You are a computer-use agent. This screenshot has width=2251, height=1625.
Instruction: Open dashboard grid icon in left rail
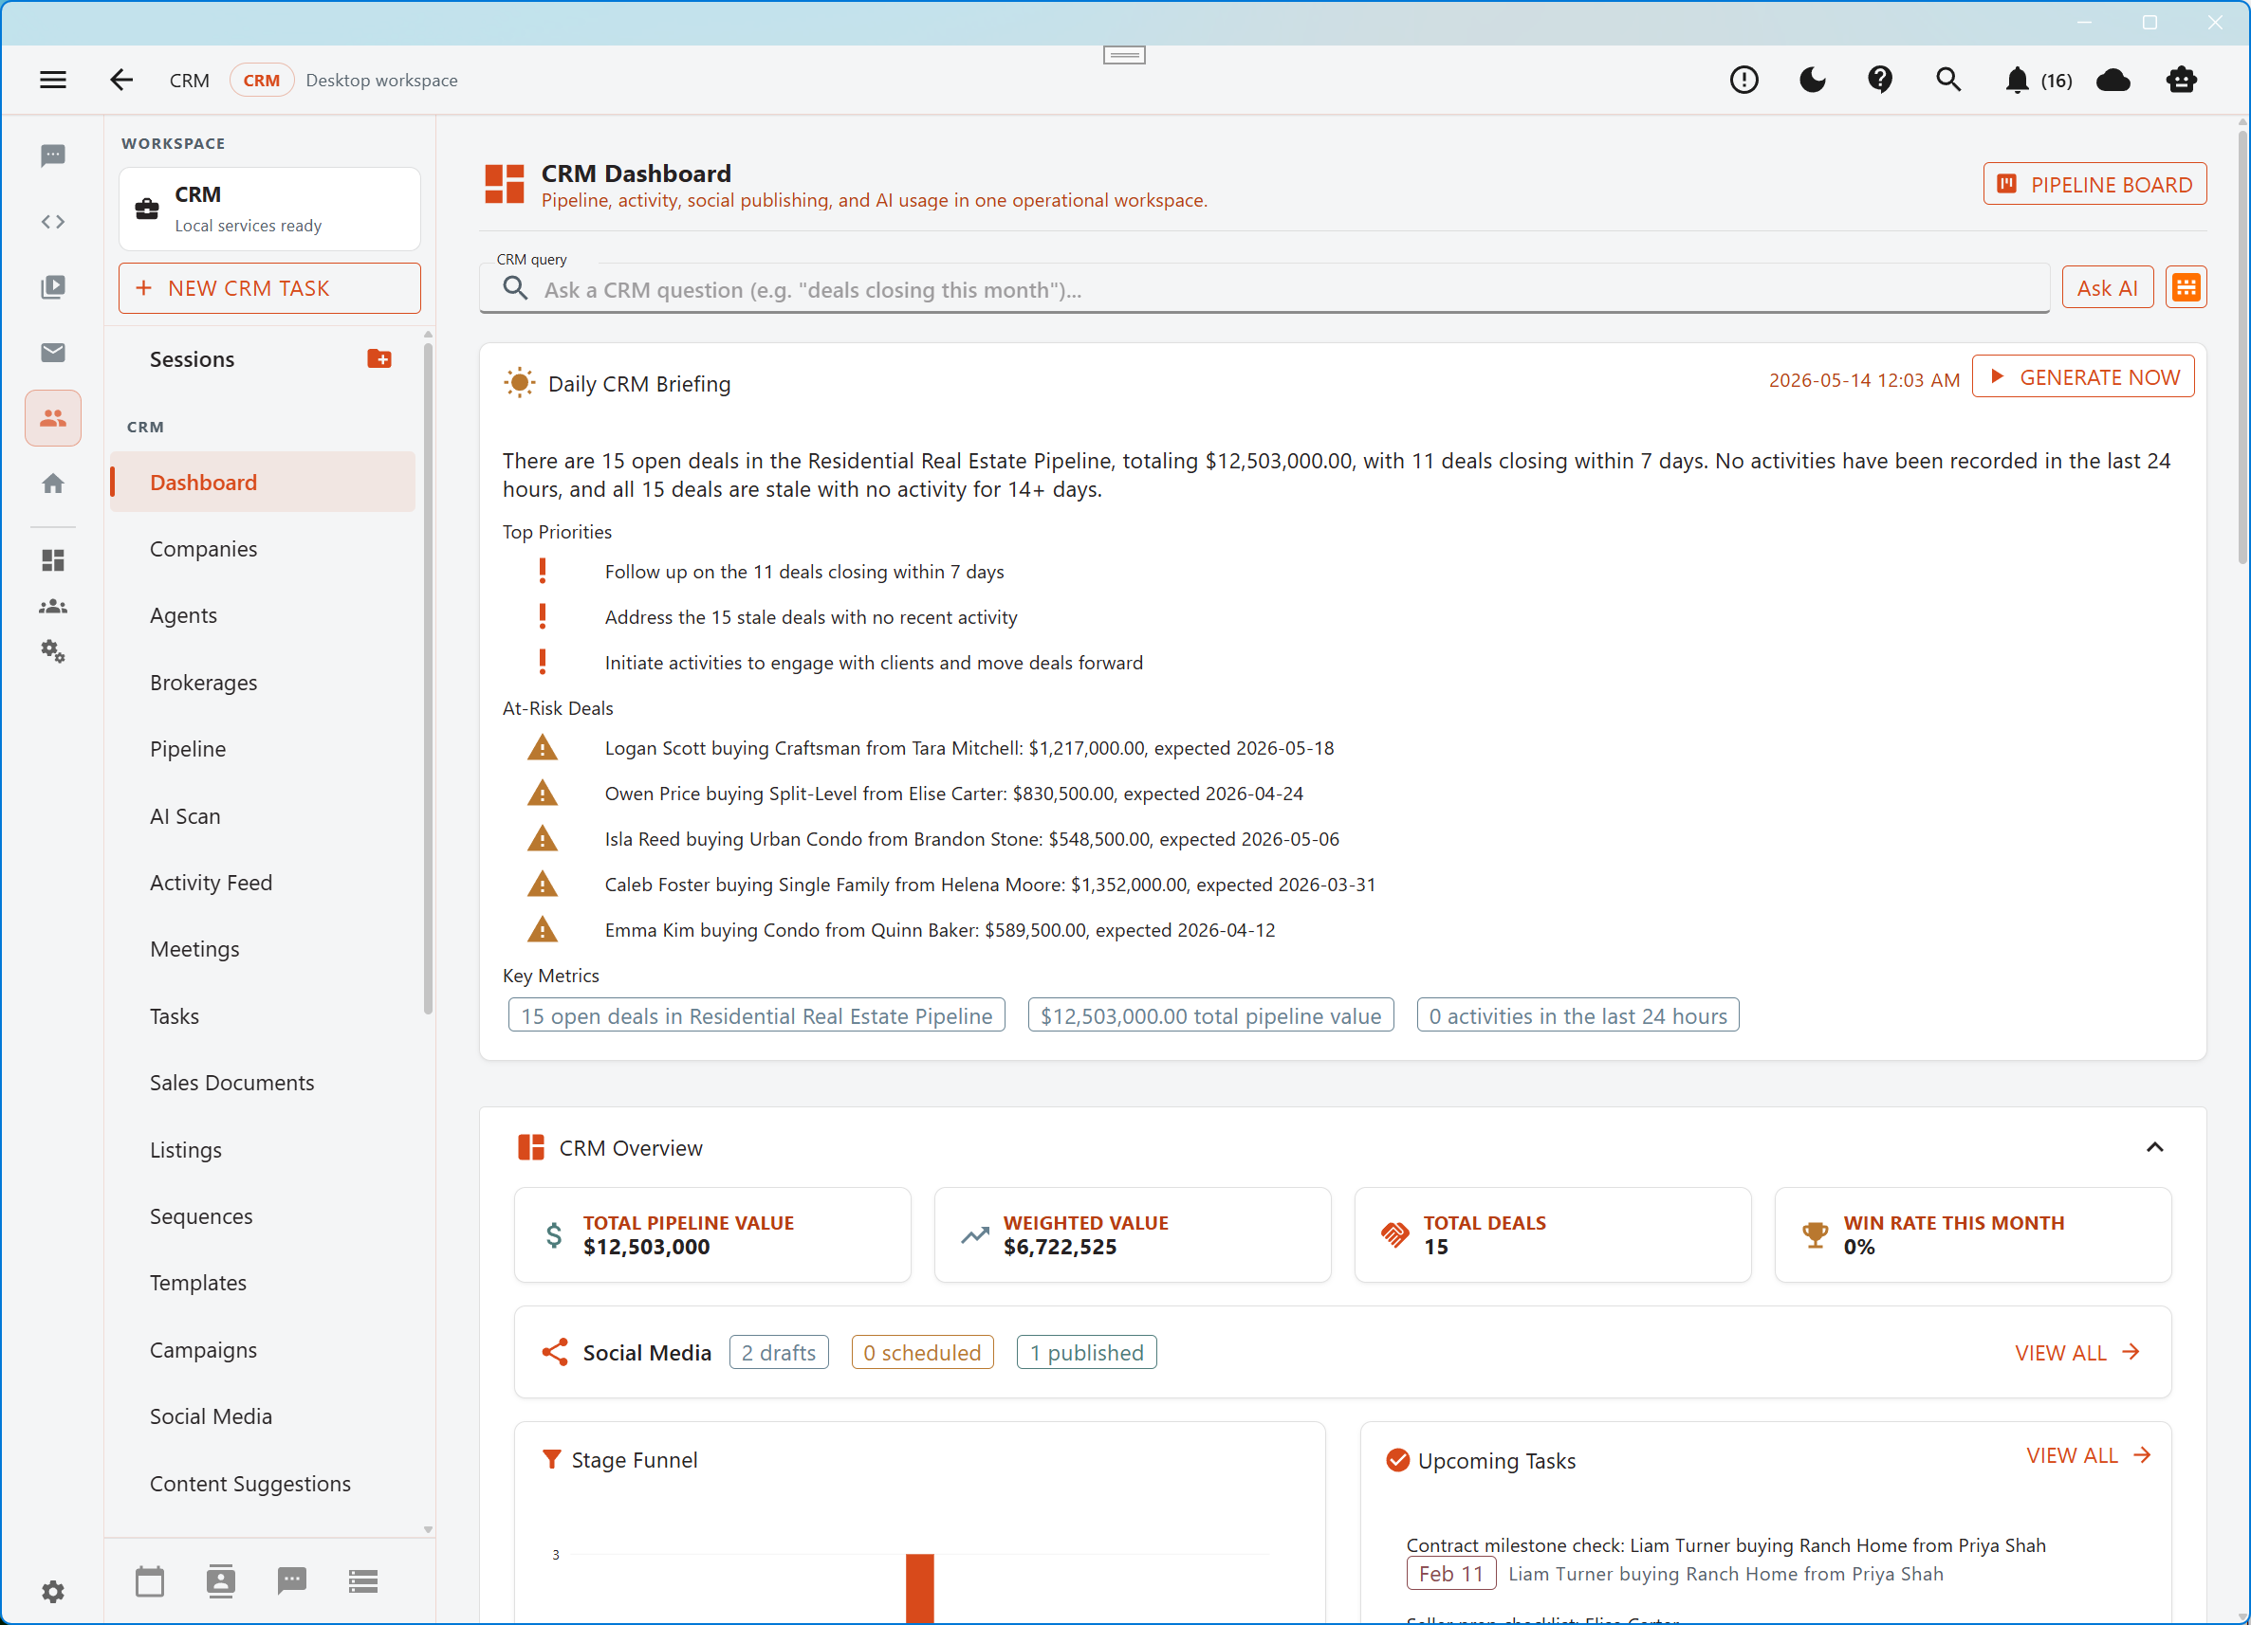(x=53, y=560)
